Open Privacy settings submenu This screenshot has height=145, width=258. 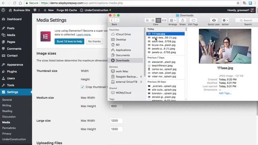pos(7,134)
